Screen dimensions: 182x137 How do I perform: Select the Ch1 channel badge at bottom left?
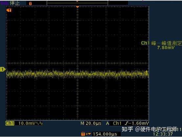pos(10,123)
